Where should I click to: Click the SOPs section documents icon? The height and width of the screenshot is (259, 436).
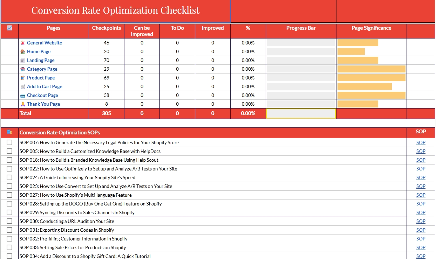click(9, 132)
